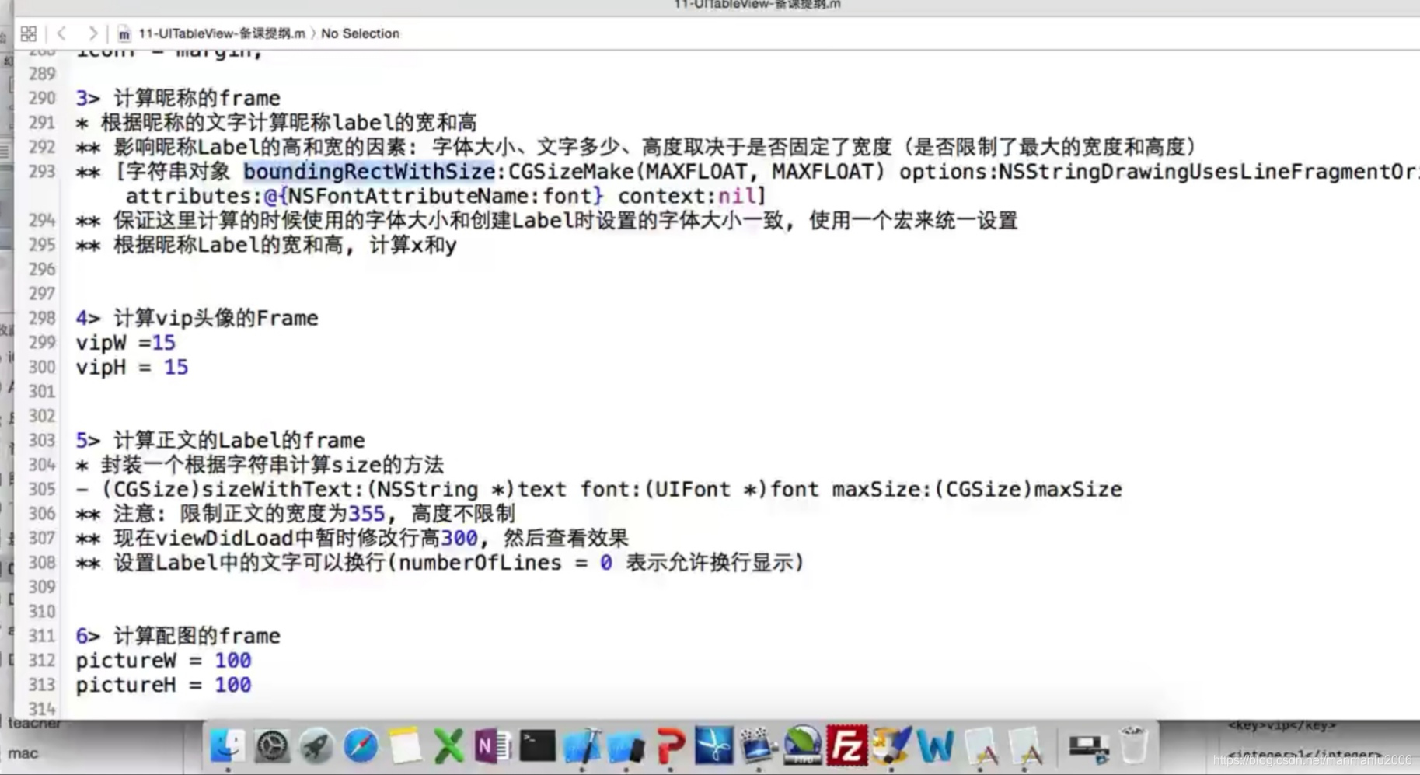Click text 'vipH = 15'
The width and height of the screenshot is (1420, 775).
coord(131,367)
